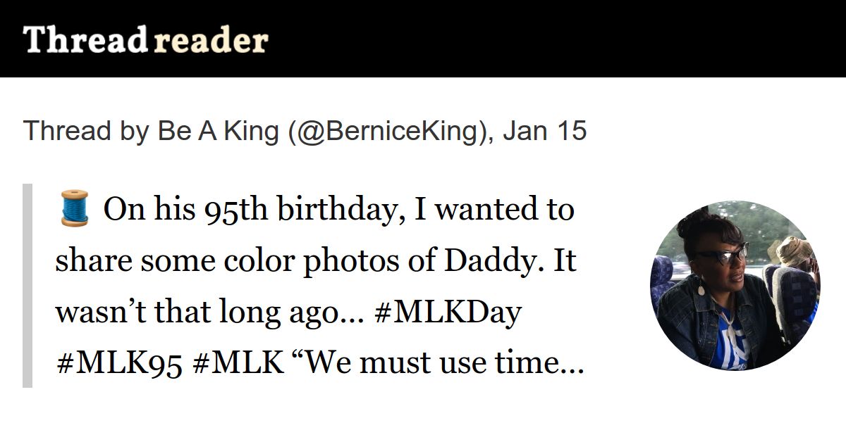Select the #MLKDay hashtag
This screenshot has width=846, height=442.
point(448,313)
